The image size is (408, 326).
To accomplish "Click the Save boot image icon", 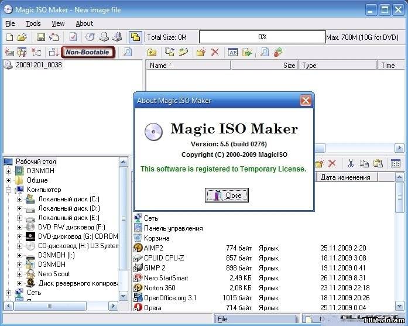I will click(22, 52).
